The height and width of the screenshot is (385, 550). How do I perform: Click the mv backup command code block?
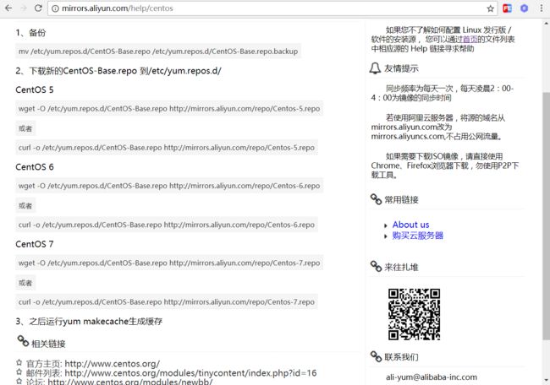pos(158,52)
